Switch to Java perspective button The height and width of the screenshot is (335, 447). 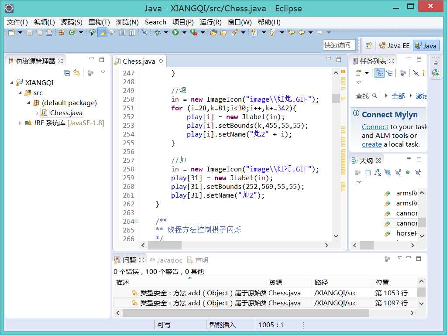click(426, 45)
